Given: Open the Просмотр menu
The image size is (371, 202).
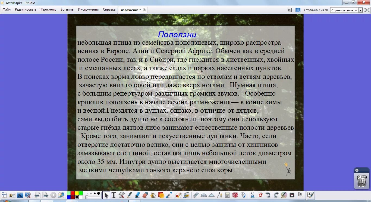Looking at the screenshot, I should 48,9.
